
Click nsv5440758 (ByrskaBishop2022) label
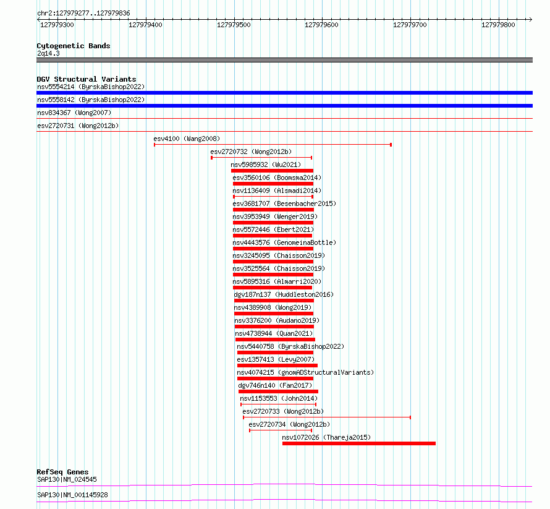(290, 346)
